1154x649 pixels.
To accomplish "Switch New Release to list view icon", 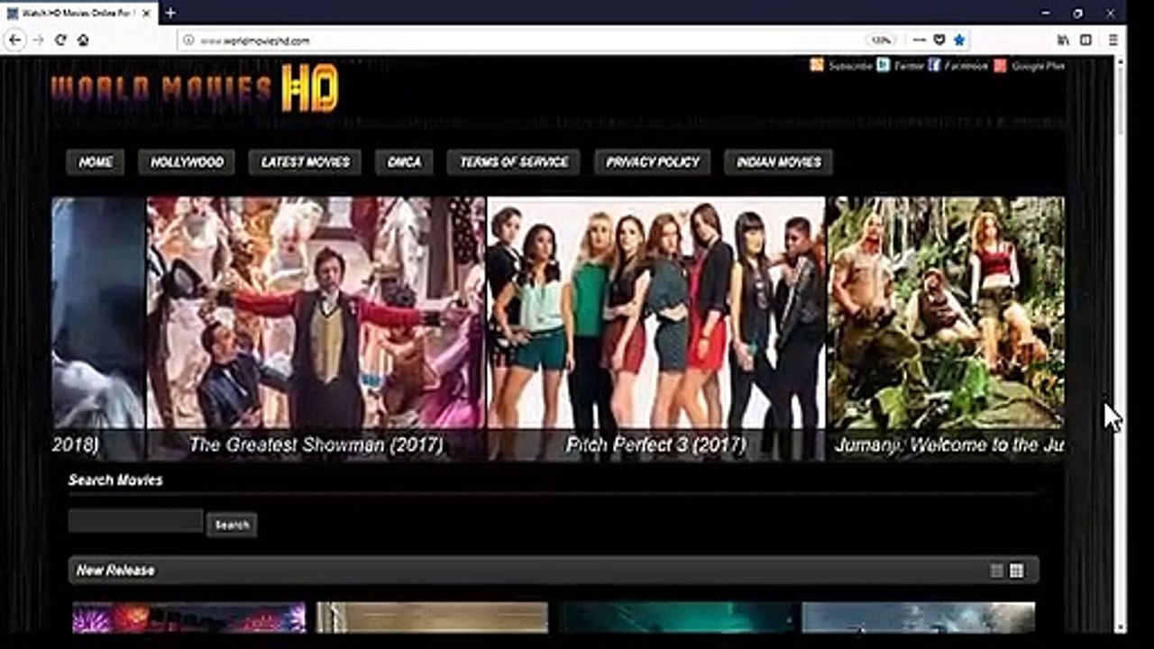I will pyautogui.click(x=996, y=571).
